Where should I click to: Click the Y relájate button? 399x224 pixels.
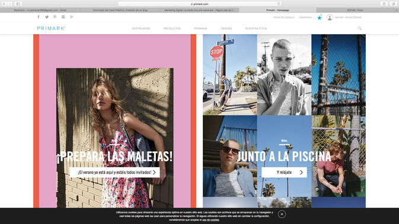point(284,172)
